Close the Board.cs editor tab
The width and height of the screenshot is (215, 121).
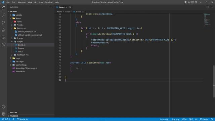tap(70, 7)
